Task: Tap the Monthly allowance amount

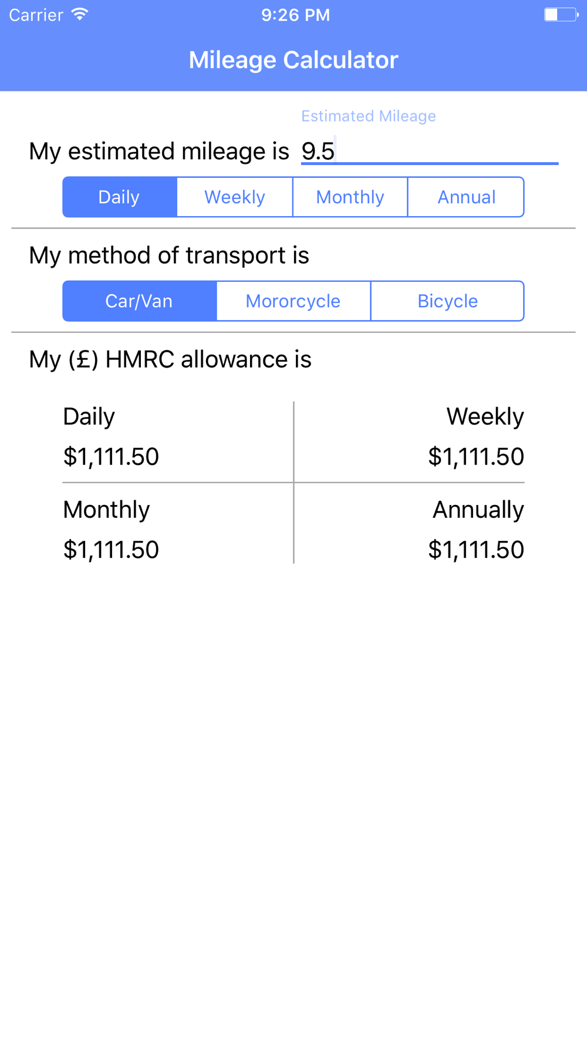Action: 111,550
